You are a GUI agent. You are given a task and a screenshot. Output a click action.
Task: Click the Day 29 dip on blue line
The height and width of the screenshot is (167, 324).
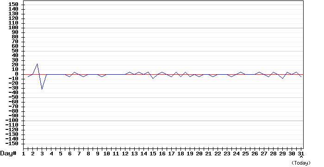[282, 78]
